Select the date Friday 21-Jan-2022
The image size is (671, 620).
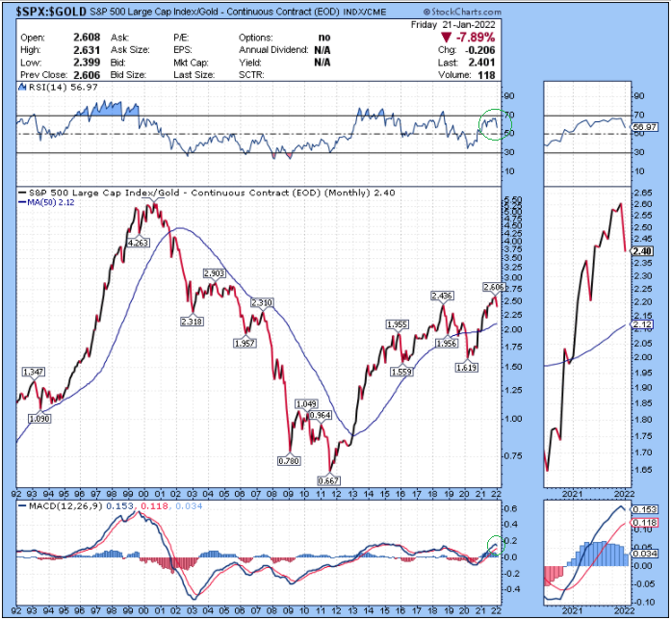coord(452,25)
